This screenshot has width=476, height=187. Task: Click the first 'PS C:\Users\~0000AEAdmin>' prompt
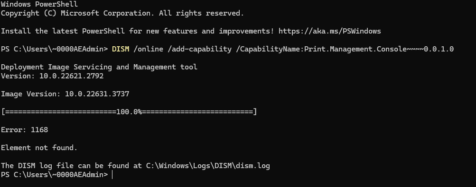(x=55, y=49)
